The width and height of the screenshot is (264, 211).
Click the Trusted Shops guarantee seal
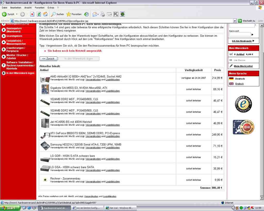[x=243, y=104]
